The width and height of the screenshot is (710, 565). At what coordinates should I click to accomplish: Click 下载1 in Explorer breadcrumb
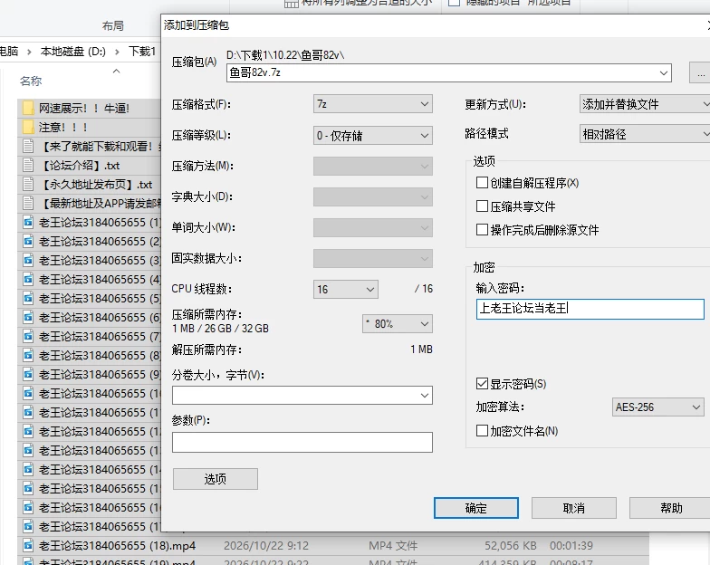pos(142,51)
